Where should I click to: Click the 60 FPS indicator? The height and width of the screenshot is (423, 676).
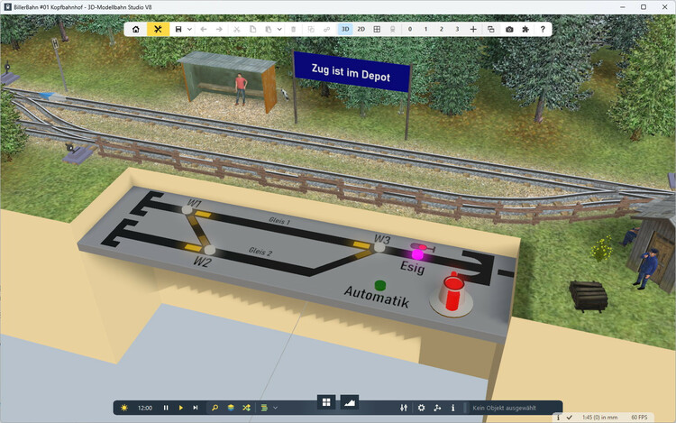click(x=639, y=418)
